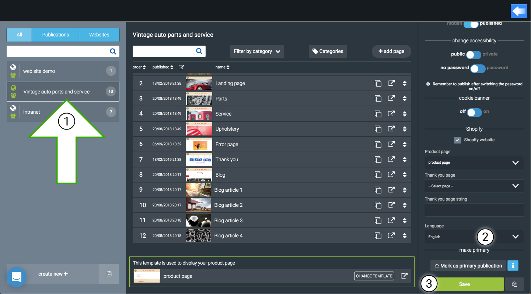Click reorder arrows on the Blog row
Viewport: 531px width, 294px height.
point(405,175)
